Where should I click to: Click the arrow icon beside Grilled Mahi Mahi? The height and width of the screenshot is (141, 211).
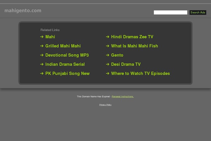[x=42, y=46]
